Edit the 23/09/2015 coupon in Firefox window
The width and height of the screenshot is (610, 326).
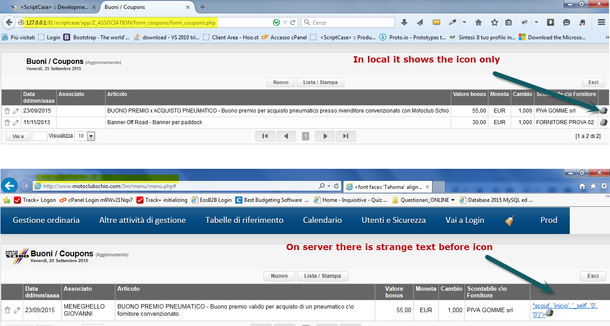[16, 111]
